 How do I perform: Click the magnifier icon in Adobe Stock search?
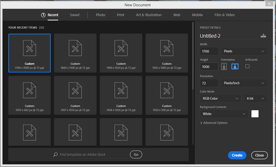56,154
